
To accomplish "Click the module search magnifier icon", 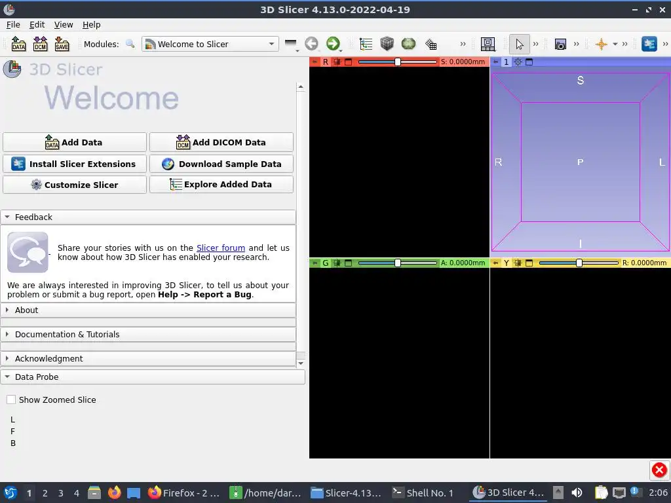I will coord(130,44).
